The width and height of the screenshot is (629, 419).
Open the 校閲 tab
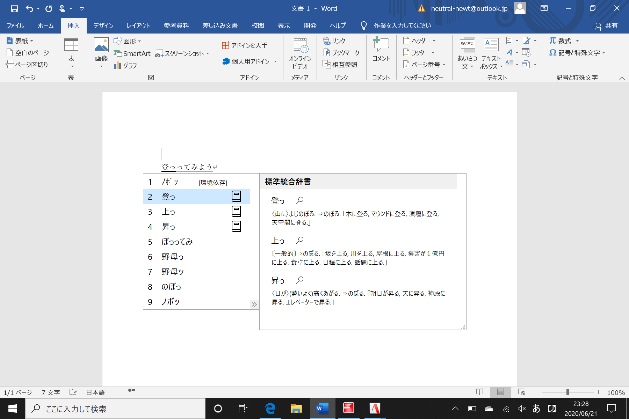tap(258, 25)
